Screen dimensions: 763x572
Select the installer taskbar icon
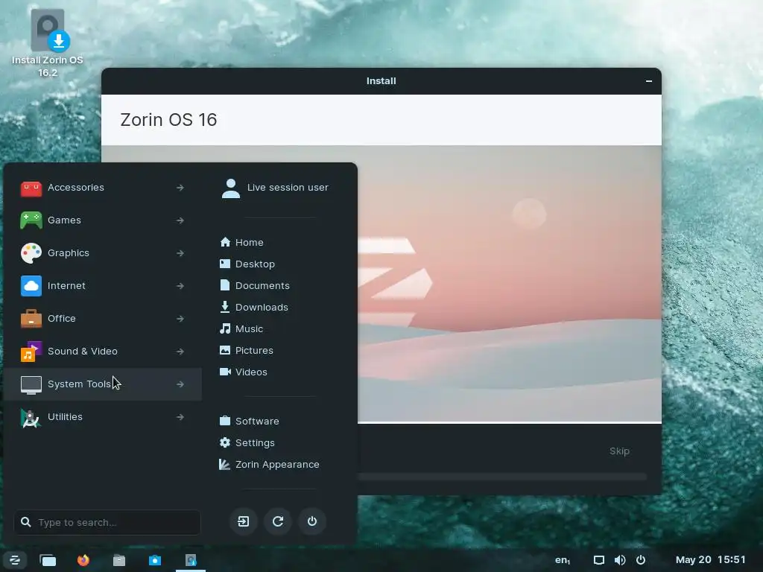pyautogui.click(x=191, y=560)
